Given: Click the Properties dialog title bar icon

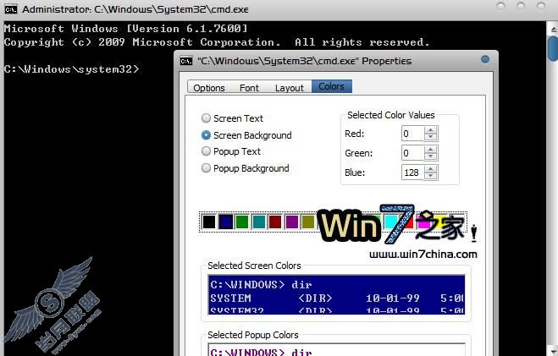Looking at the screenshot, I should [x=185, y=61].
